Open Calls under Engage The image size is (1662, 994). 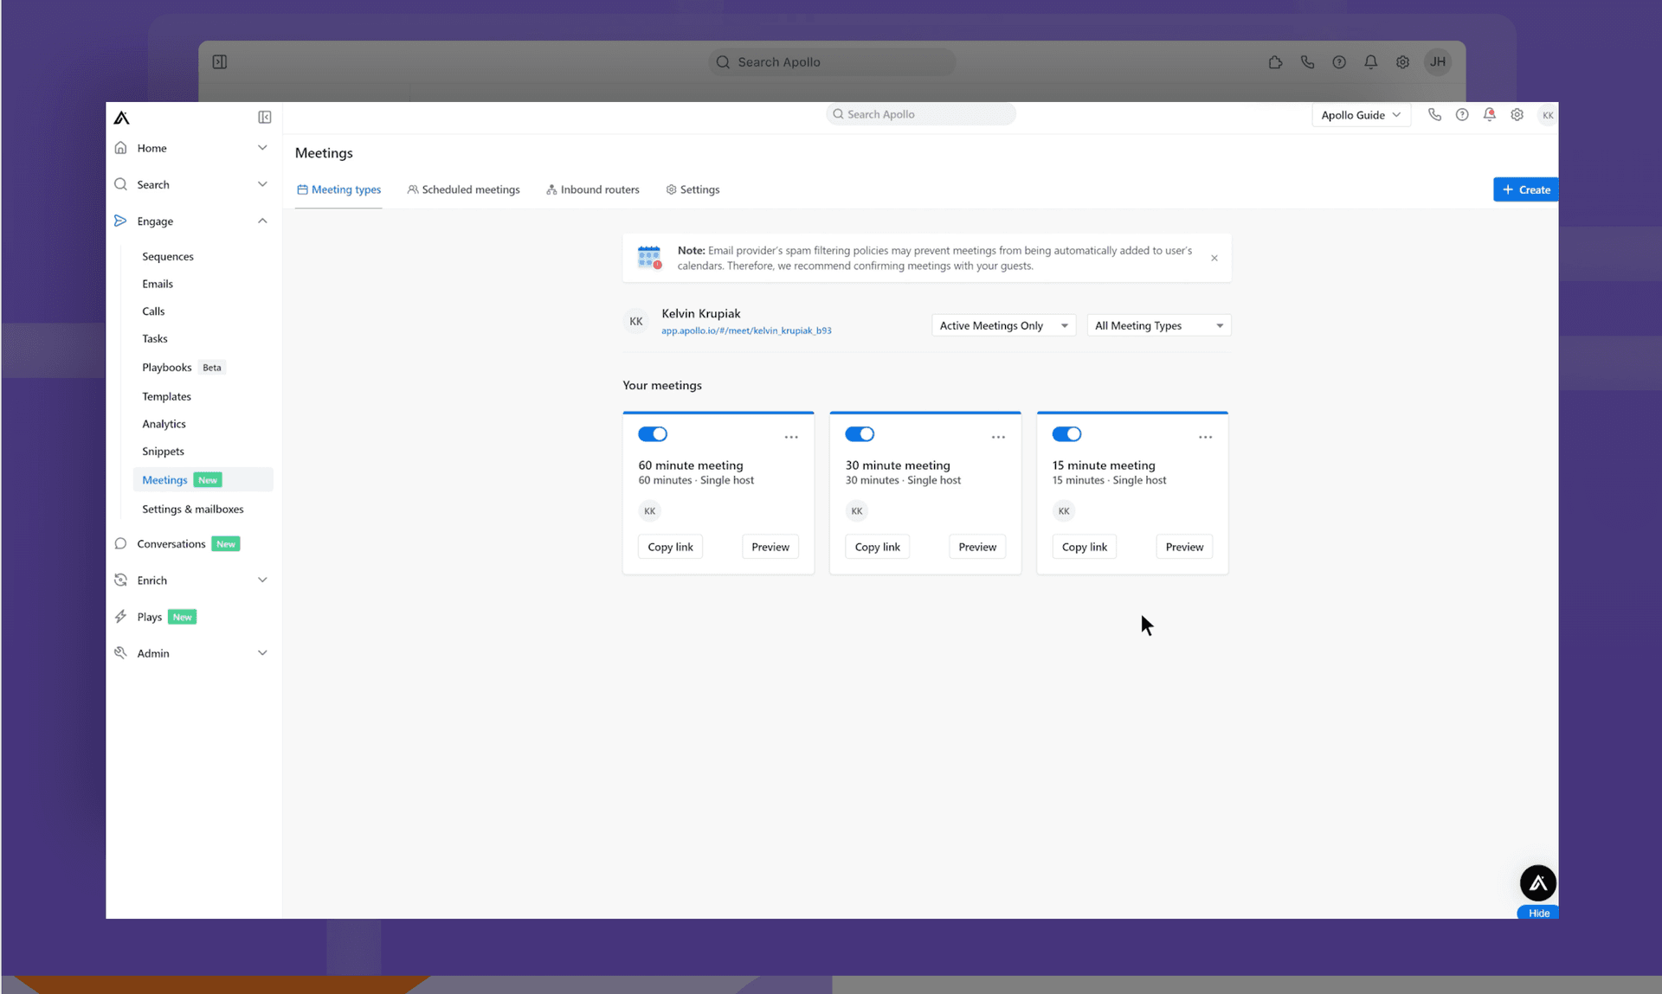[x=153, y=311]
